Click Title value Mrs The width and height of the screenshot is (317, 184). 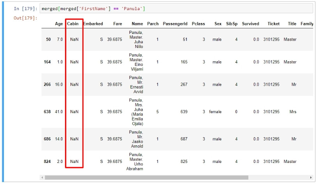tap(293, 111)
